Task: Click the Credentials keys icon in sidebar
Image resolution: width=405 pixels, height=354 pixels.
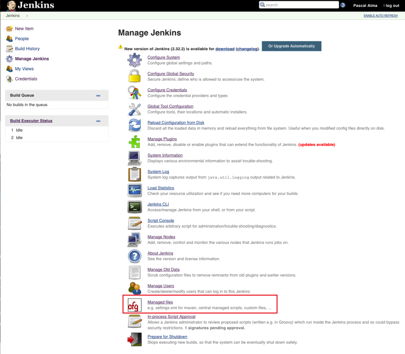Action: click(x=9, y=79)
